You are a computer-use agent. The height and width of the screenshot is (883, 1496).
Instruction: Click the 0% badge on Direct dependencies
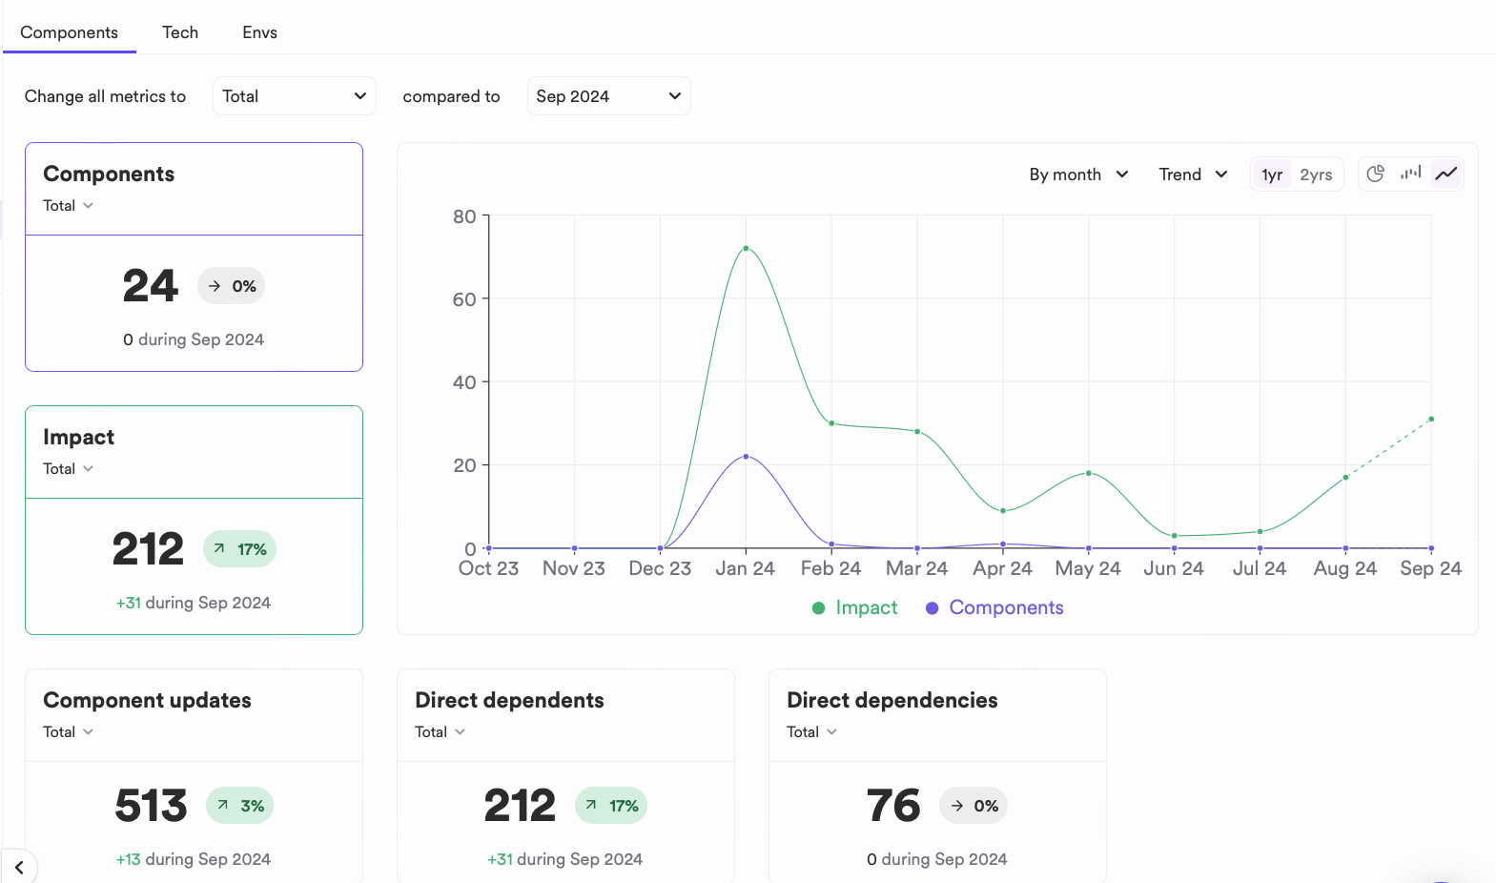(x=973, y=806)
